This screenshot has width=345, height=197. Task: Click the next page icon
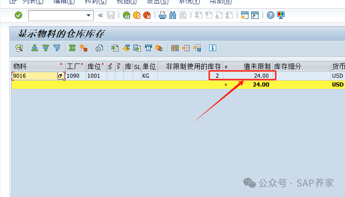219,15
